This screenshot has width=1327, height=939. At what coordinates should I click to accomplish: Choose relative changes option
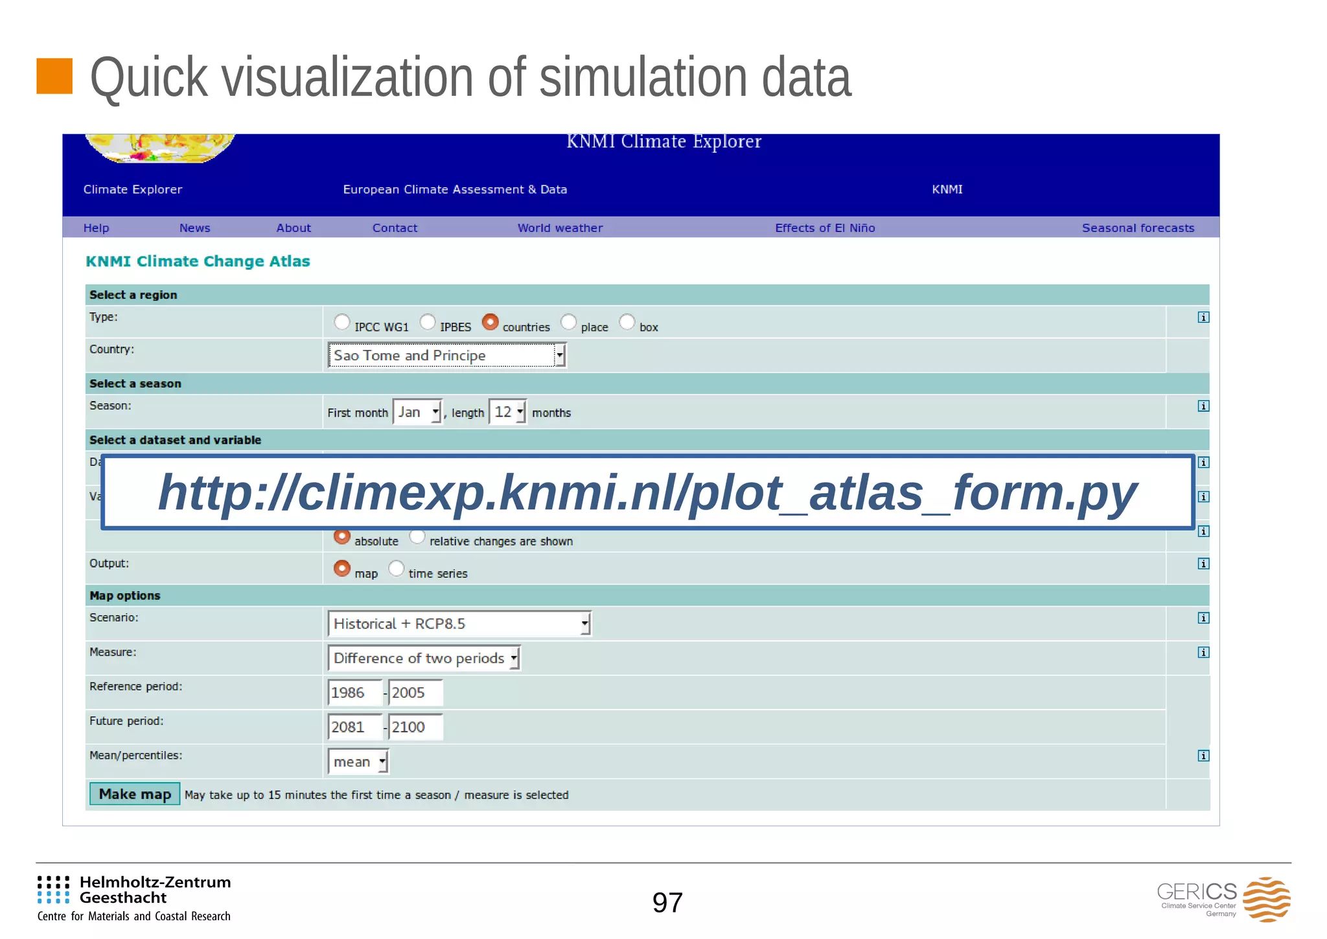point(417,537)
